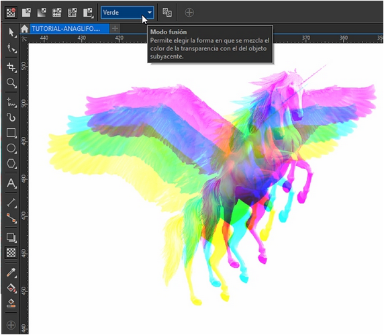Open the Verde merge mode dropdown
This screenshot has width=384, height=335.
click(128, 13)
